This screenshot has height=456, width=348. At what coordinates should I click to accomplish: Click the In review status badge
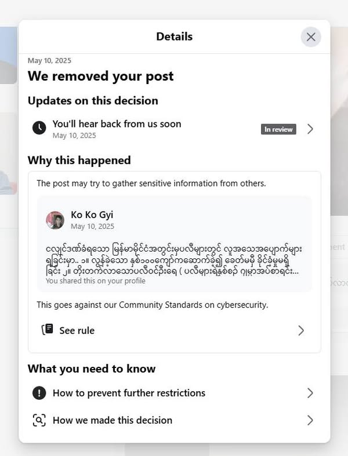click(x=278, y=129)
